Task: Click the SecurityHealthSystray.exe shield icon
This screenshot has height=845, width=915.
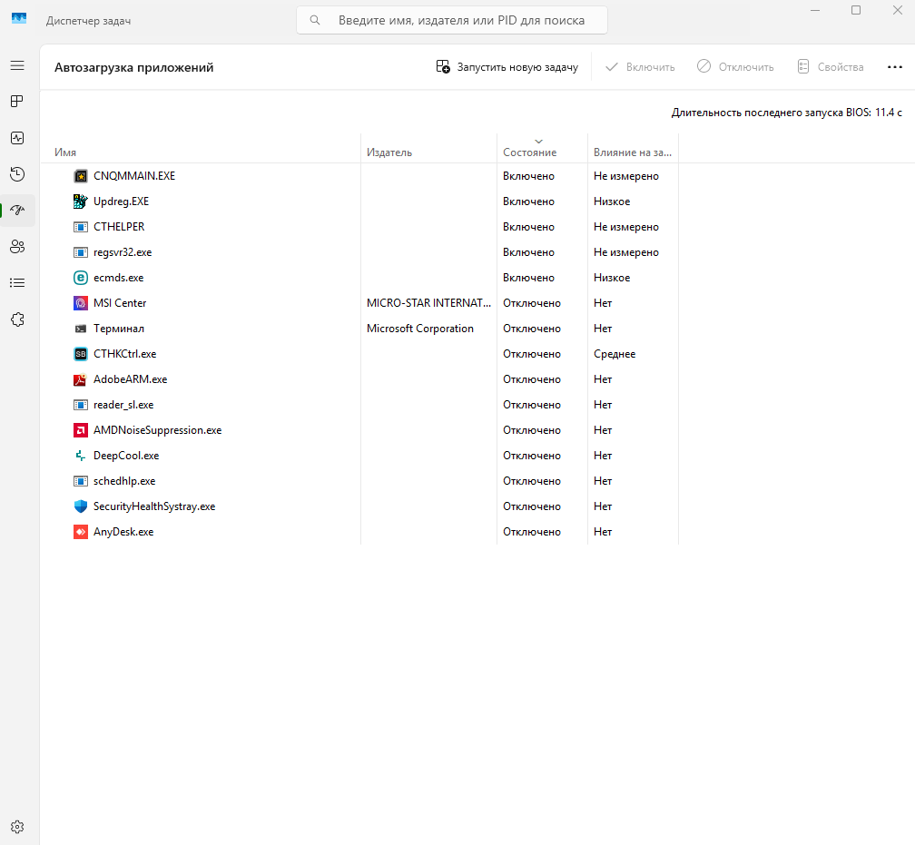Action: coord(81,506)
